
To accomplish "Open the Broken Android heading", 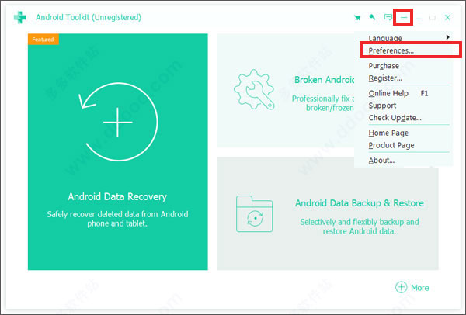I will point(324,80).
